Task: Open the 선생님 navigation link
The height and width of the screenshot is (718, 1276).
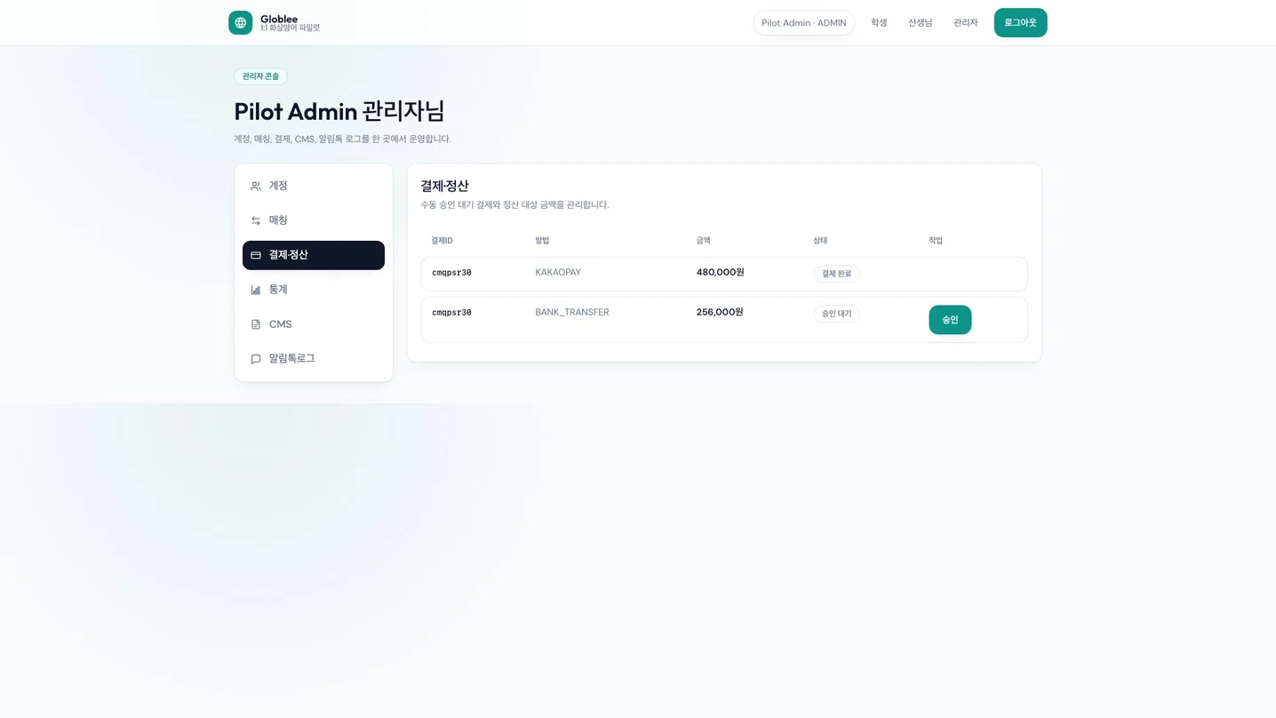Action: coord(920,23)
